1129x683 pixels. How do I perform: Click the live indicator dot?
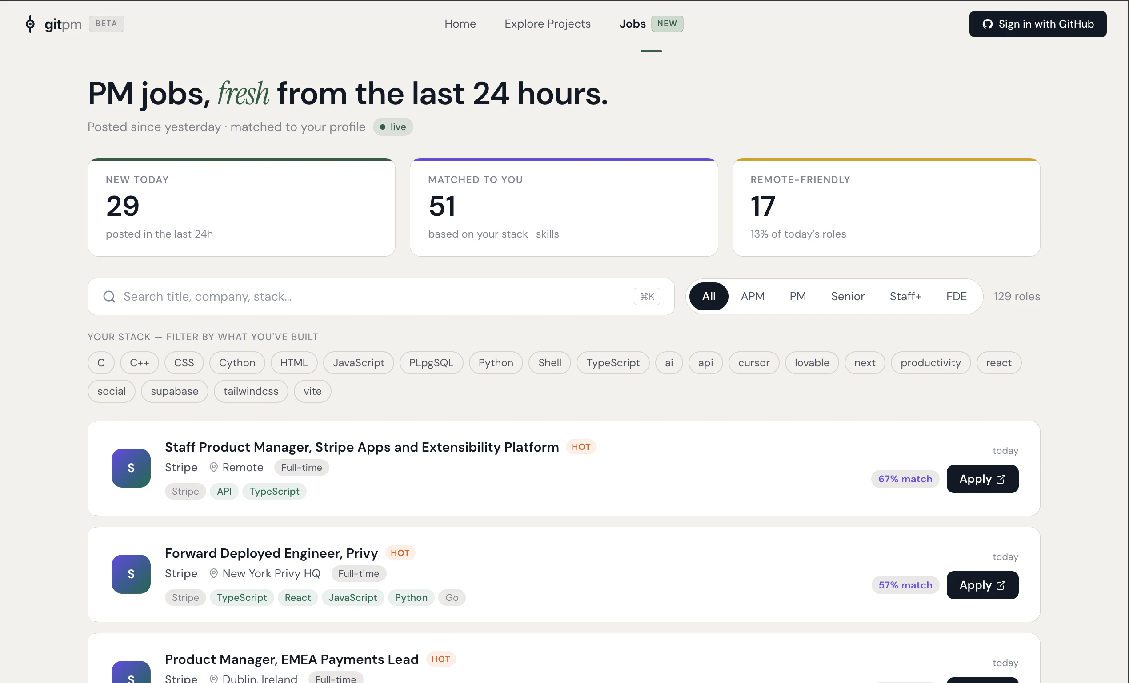click(384, 127)
